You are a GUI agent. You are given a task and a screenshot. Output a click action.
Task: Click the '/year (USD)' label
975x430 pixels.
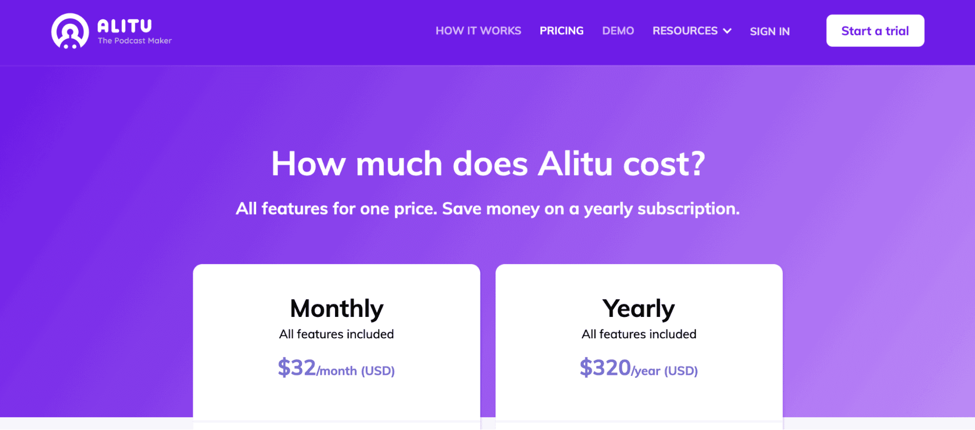pos(665,371)
